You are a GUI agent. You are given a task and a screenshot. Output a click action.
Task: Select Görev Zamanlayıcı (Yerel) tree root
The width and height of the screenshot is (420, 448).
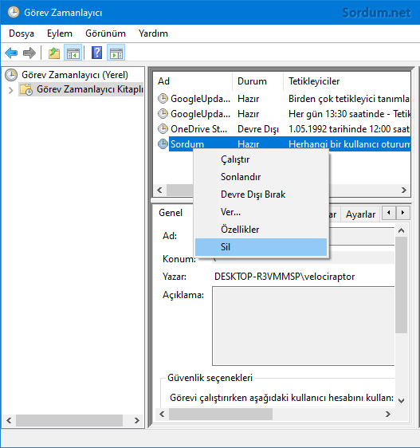[x=75, y=75]
